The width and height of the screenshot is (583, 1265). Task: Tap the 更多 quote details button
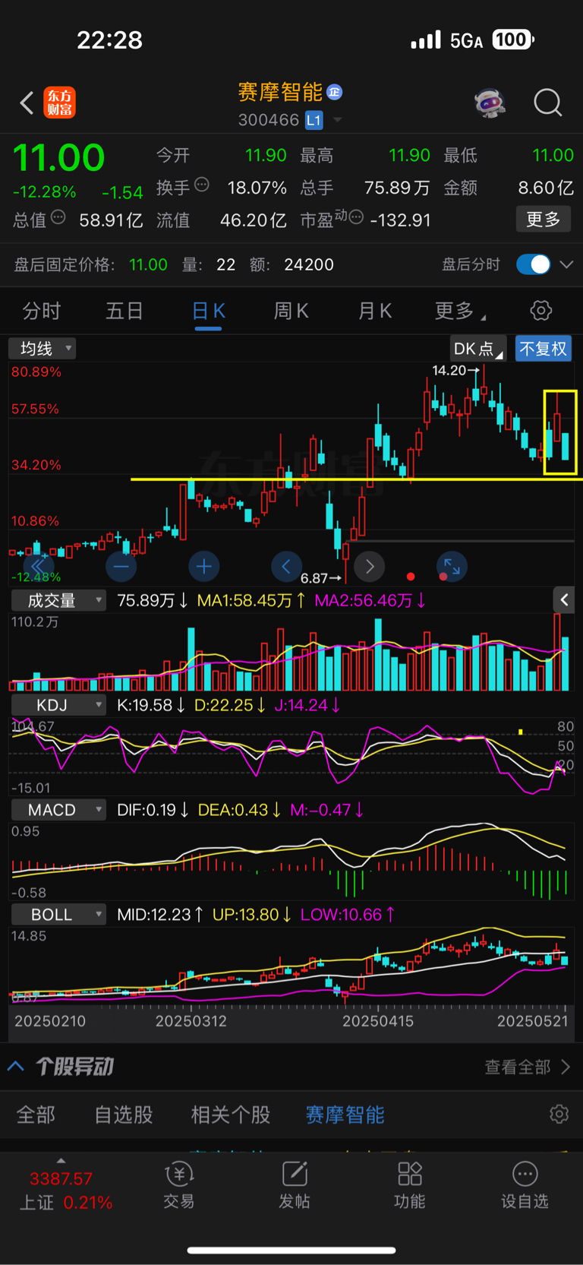coord(544,220)
